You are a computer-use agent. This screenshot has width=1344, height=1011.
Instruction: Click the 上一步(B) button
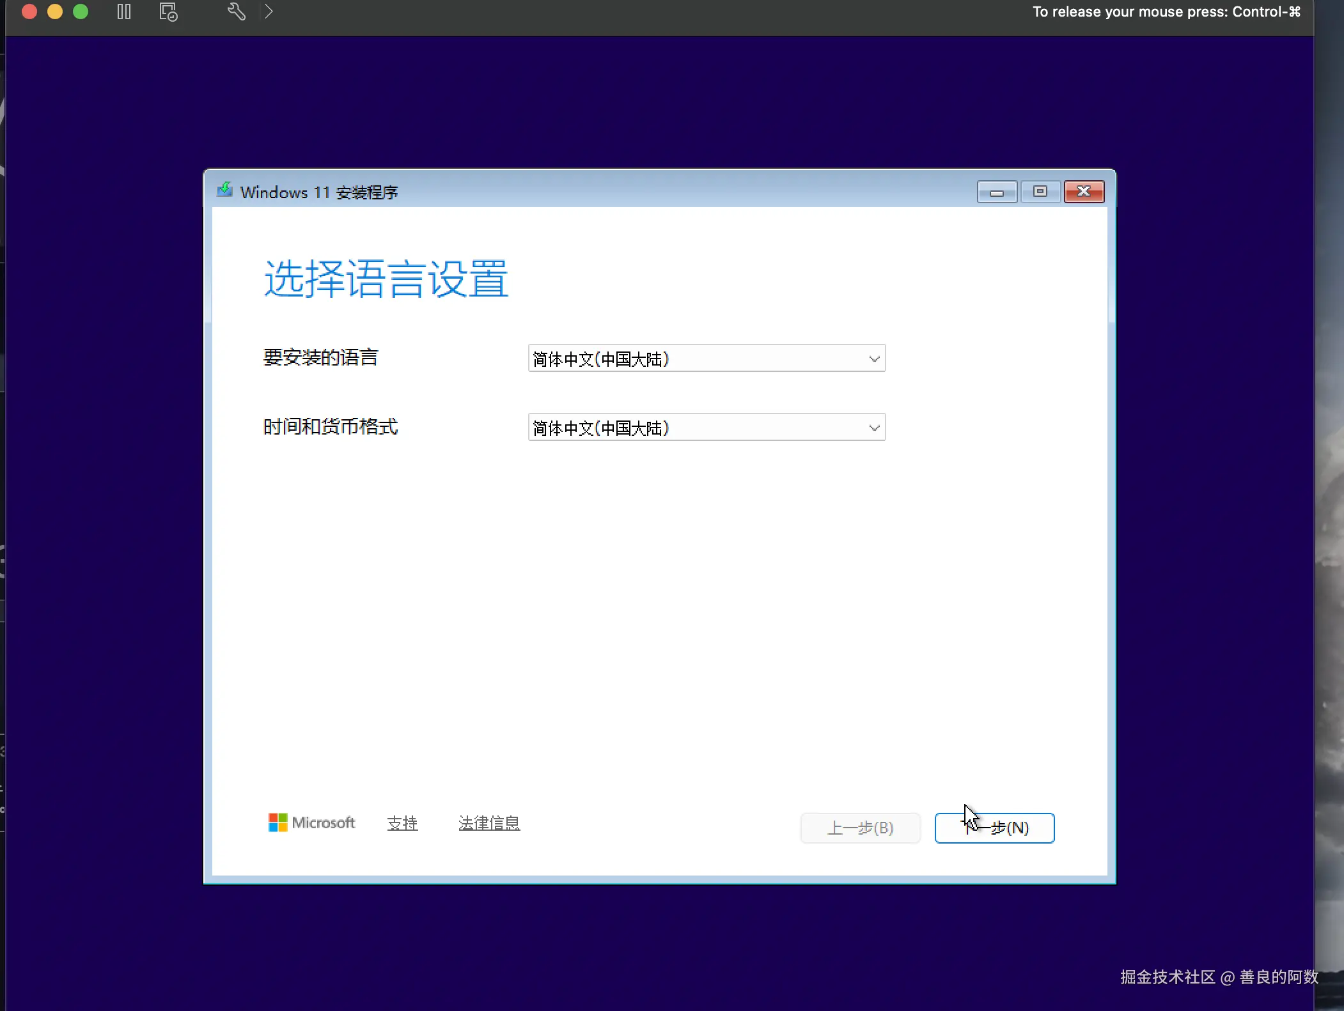[860, 828]
